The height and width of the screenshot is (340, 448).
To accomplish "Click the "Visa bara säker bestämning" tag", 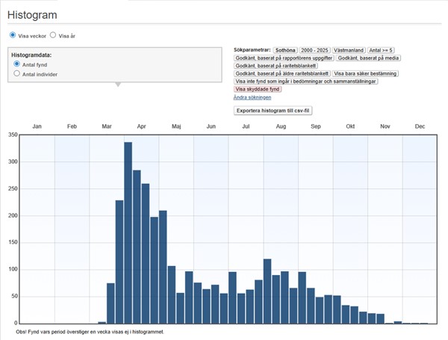I will pos(365,73).
